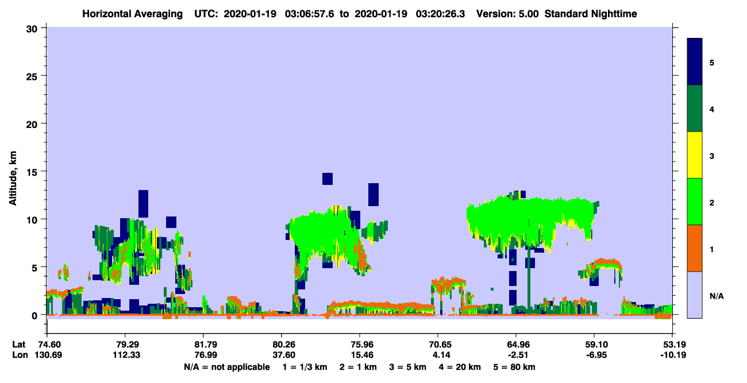Click the 'Standard Nighttime' text in title

(591, 14)
